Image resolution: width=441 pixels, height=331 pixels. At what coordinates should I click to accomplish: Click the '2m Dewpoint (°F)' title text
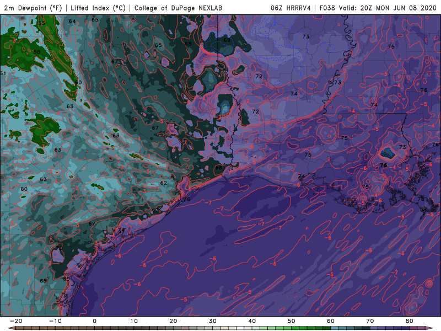coord(33,8)
